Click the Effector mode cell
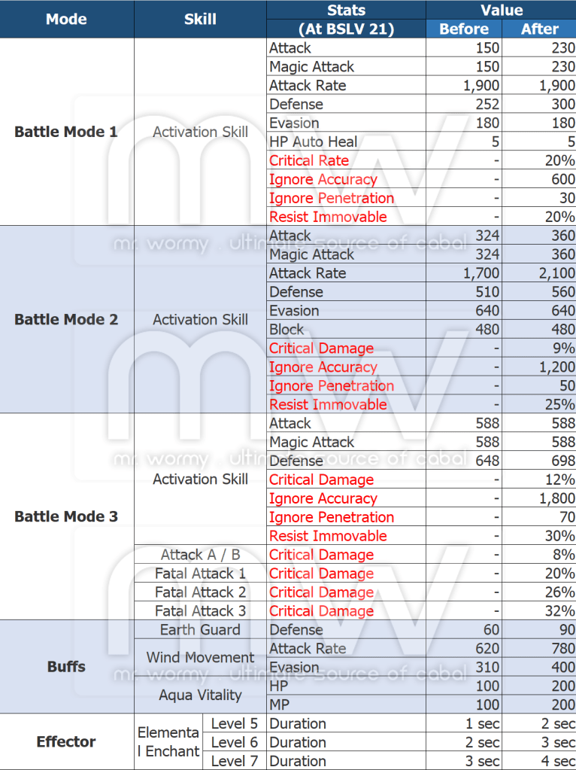This screenshot has width=576, height=770. [x=66, y=741]
